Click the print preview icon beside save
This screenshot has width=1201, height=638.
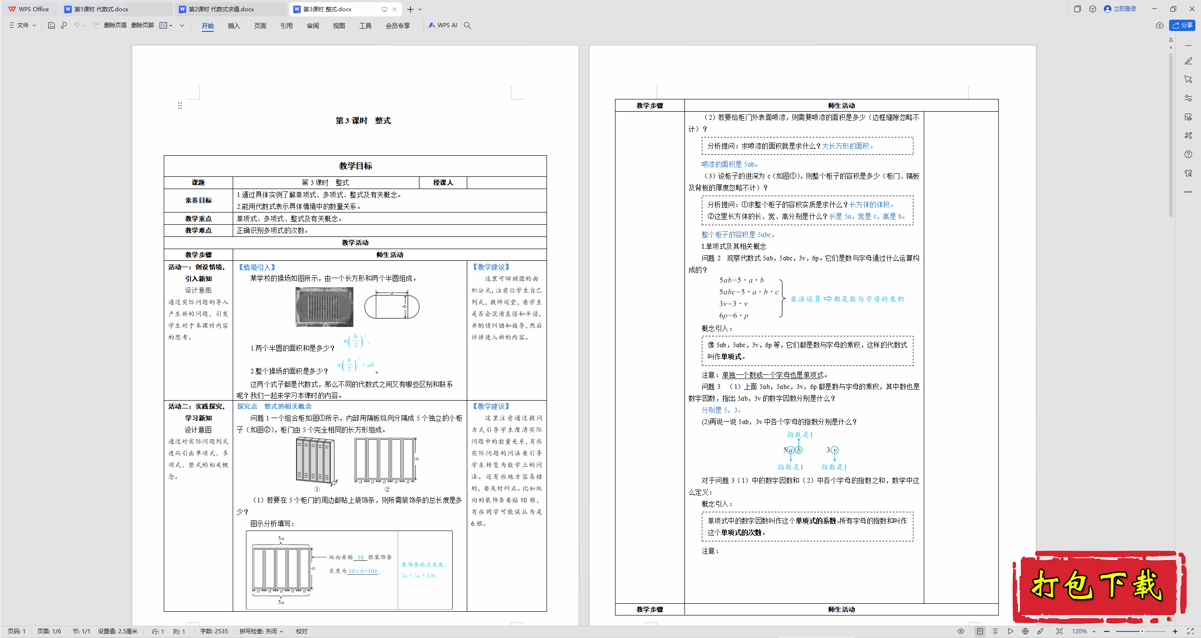click(x=64, y=25)
